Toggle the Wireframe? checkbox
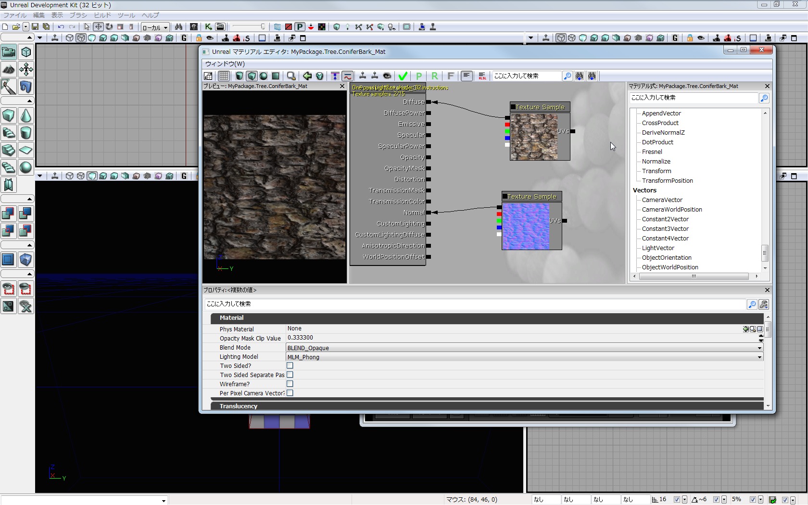 pos(290,384)
